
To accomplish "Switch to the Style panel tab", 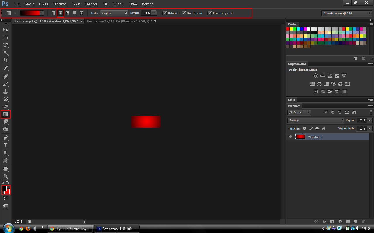I will tap(291, 100).
